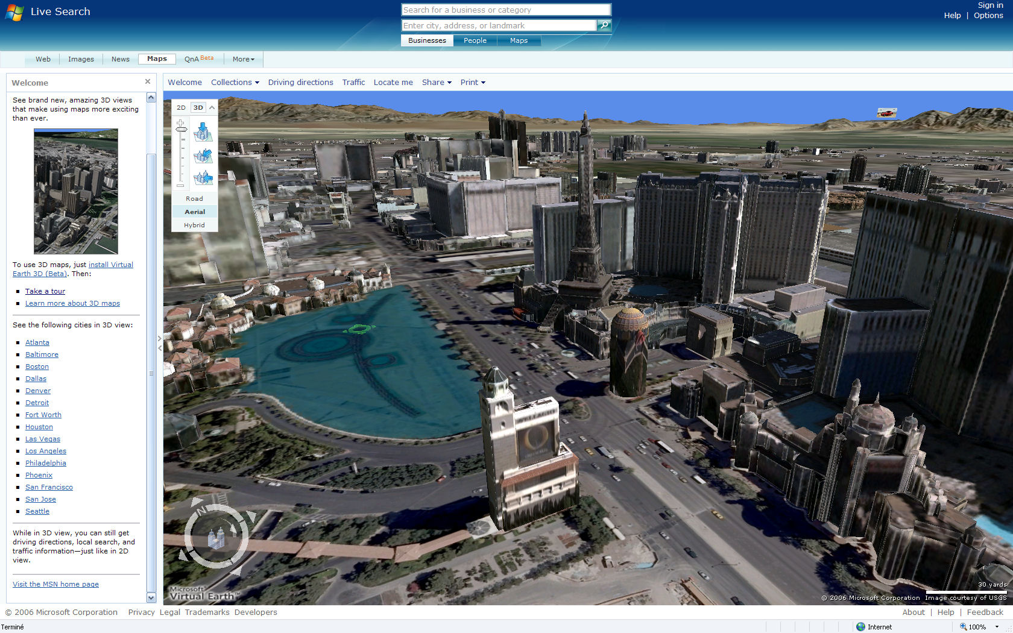Viewport: 1013px width, 633px height.
Task: View Las Vegas in 3D
Action: (43, 439)
